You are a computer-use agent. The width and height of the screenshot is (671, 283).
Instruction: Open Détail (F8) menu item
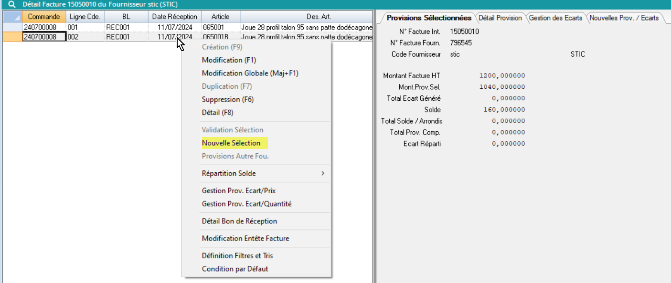pyautogui.click(x=217, y=113)
